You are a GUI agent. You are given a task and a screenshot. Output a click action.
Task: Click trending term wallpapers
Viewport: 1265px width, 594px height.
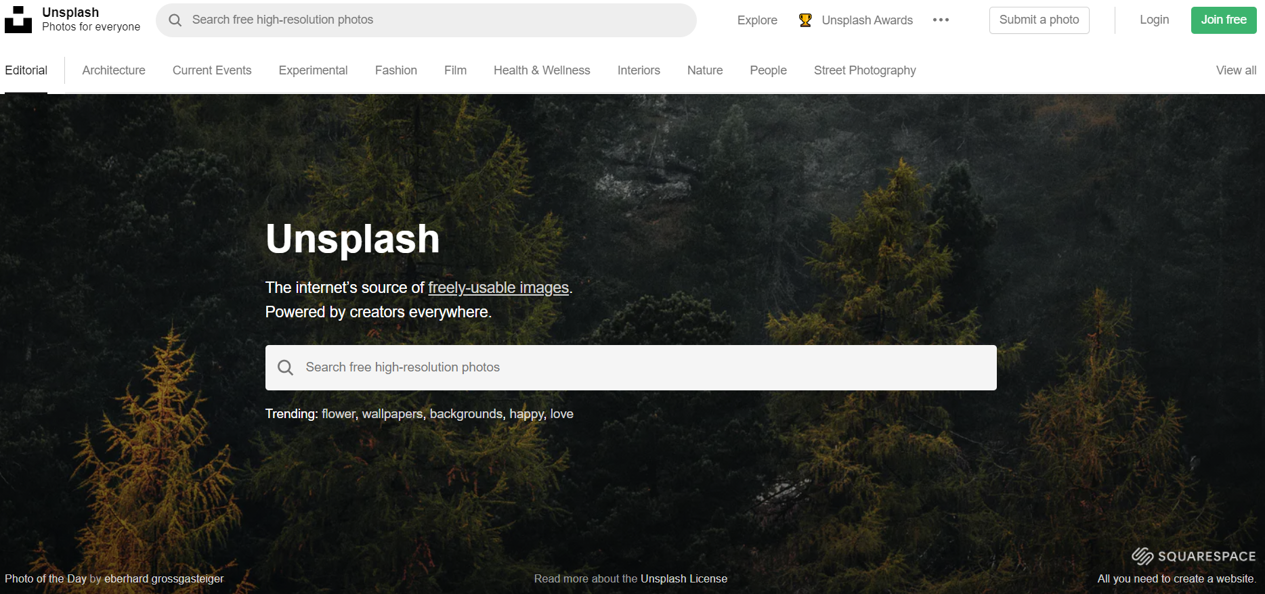tap(393, 414)
